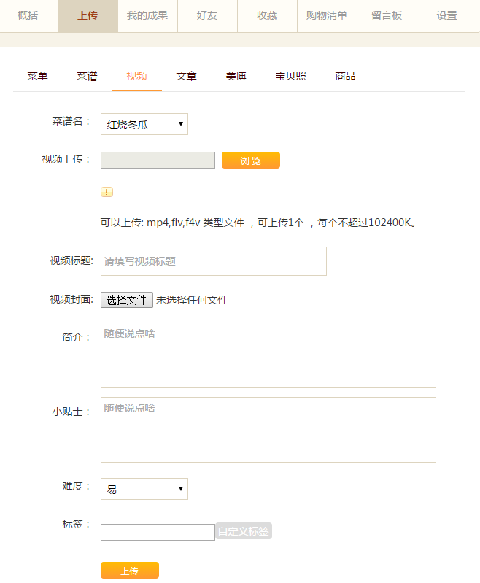Switch to the 留言板 tab
This screenshot has height=583, width=480.
(387, 16)
